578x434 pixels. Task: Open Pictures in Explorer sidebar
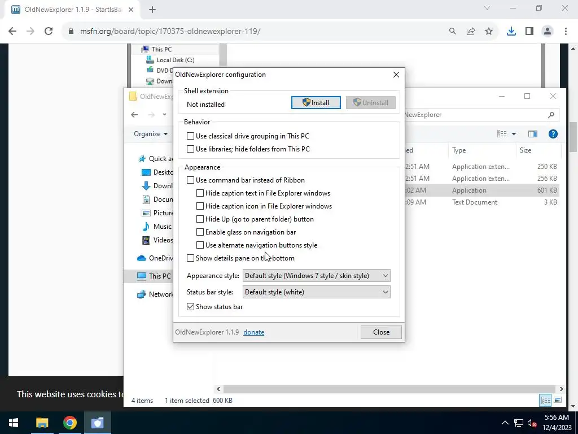[157, 213]
